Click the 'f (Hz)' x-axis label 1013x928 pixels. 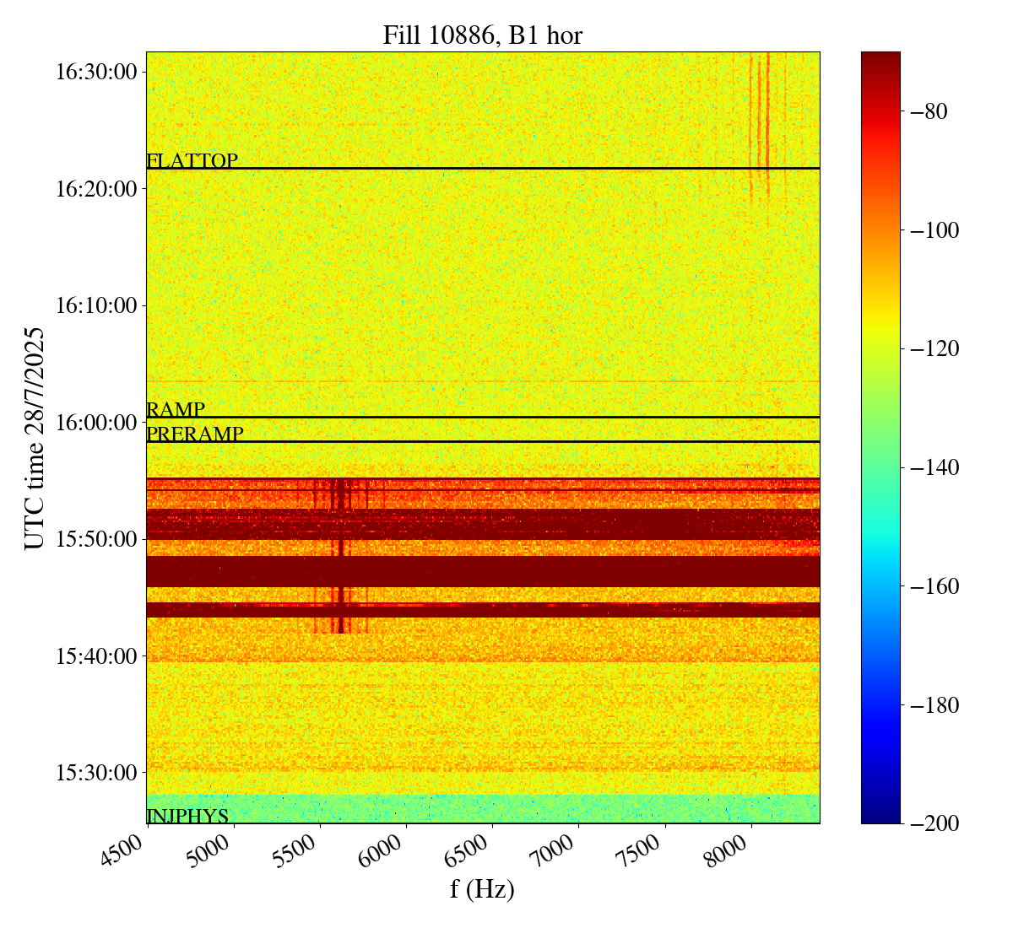482,888
